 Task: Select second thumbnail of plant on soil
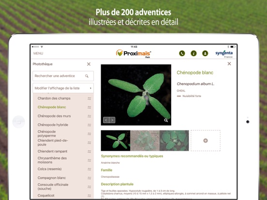coord(145,141)
